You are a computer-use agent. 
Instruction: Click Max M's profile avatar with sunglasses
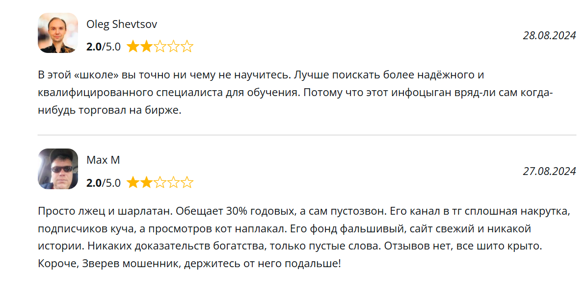click(x=58, y=169)
